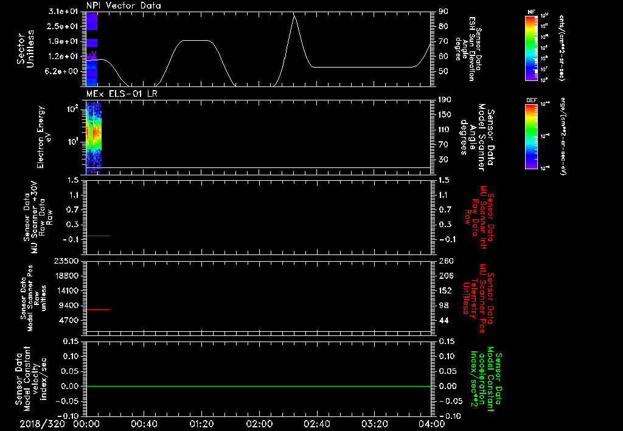This screenshot has width=623, height=431.
Task: Click the 00:40 time tick label
Action: coord(144,424)
